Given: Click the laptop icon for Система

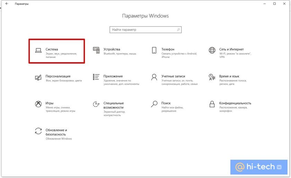Looking at the screenshot, I should 38,50.
